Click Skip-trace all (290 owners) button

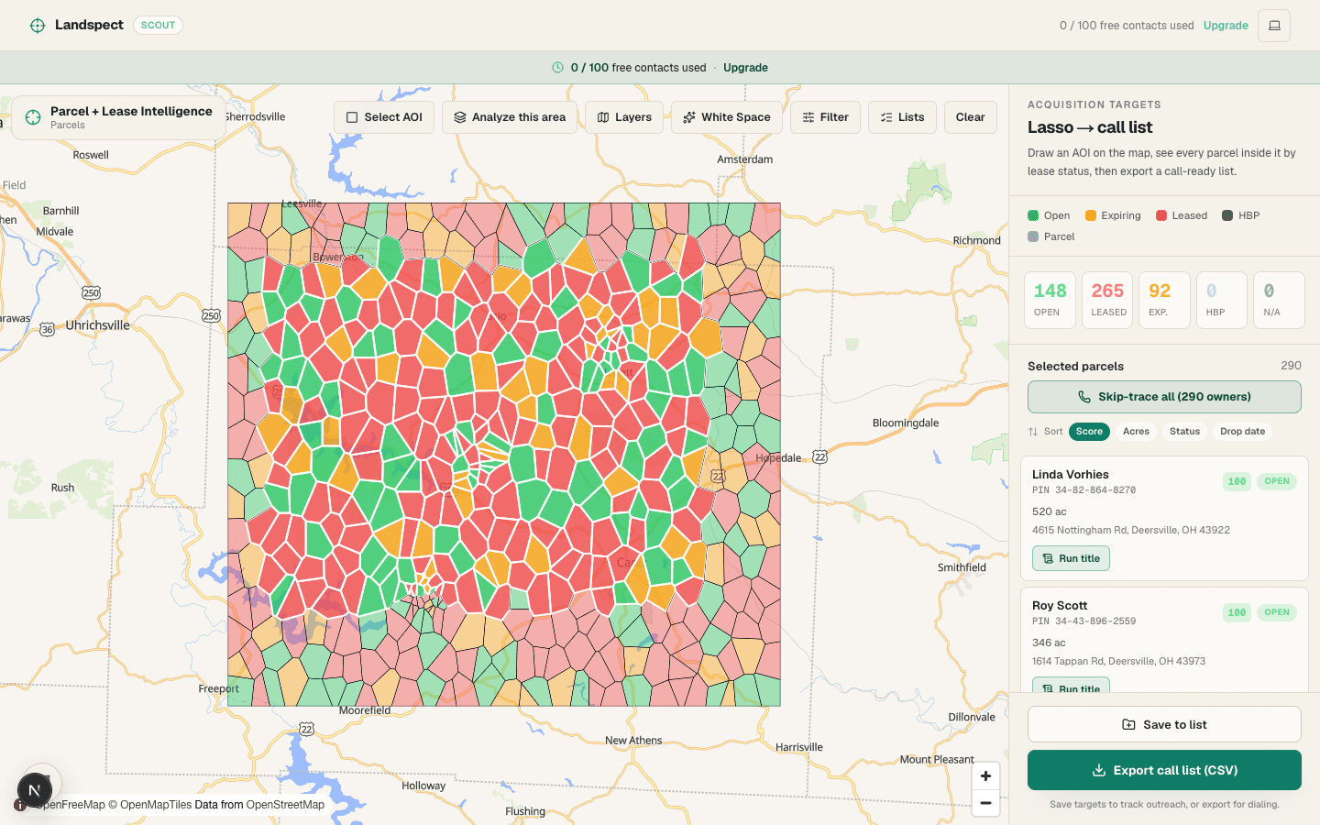point(1164,397)
